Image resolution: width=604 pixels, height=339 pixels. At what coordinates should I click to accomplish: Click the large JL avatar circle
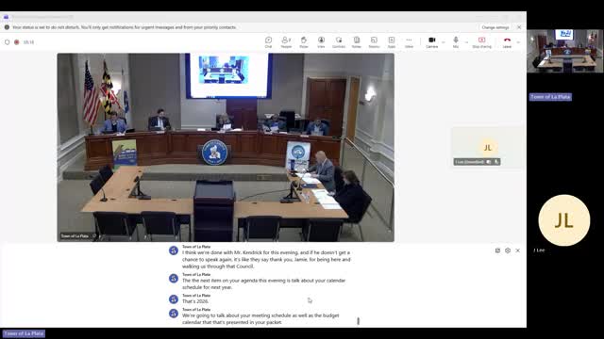[x=564, y=220]
